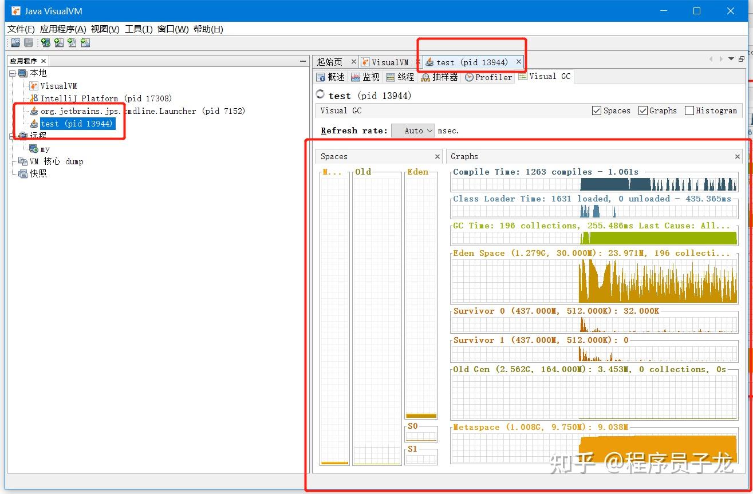
Task: Uncheck the Graphs checkbox
Action: [x=642, y=110]
